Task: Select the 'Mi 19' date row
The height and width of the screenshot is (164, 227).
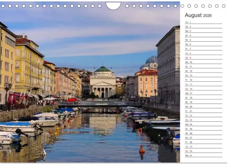Action: click(203, 102)
